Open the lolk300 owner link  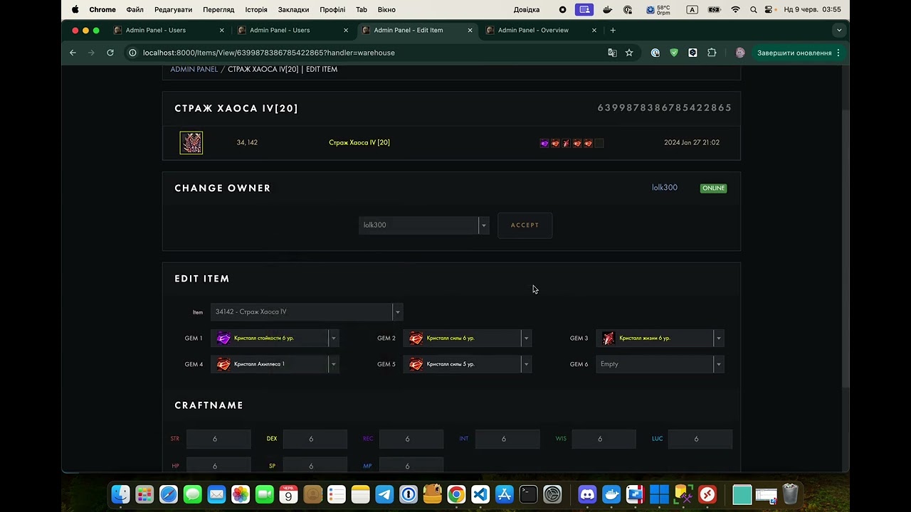point(665,188)
